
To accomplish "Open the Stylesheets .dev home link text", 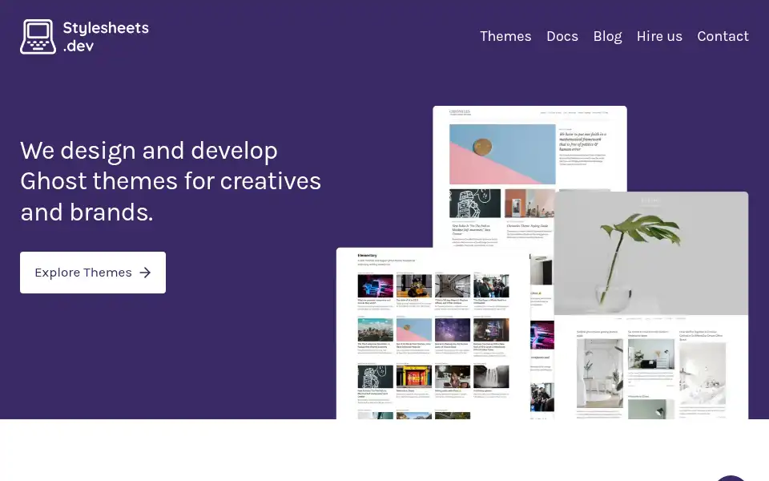I will tap(106, 37).
